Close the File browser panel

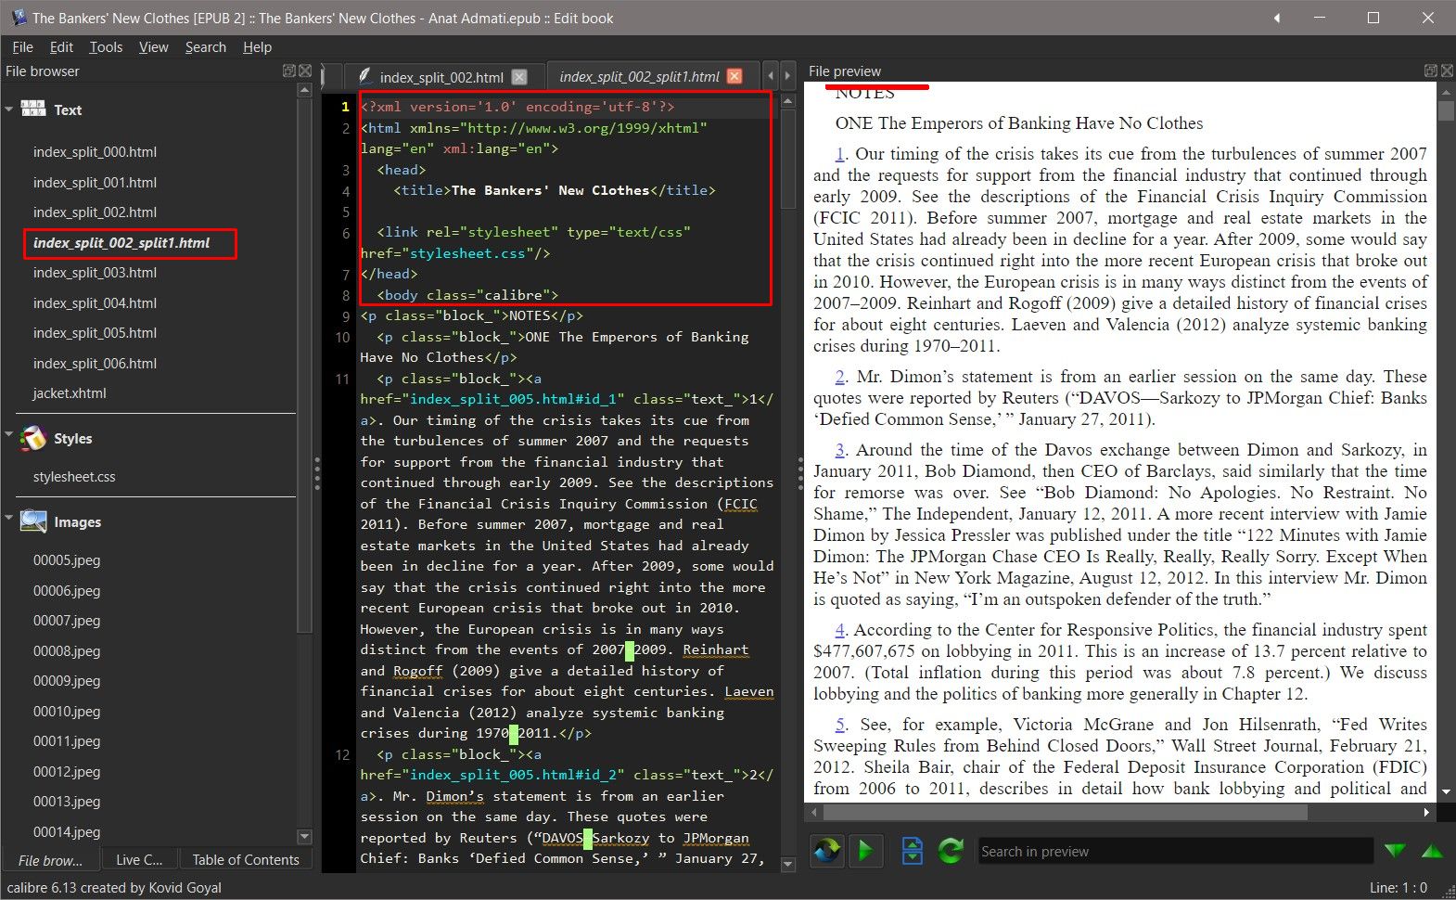305,71
